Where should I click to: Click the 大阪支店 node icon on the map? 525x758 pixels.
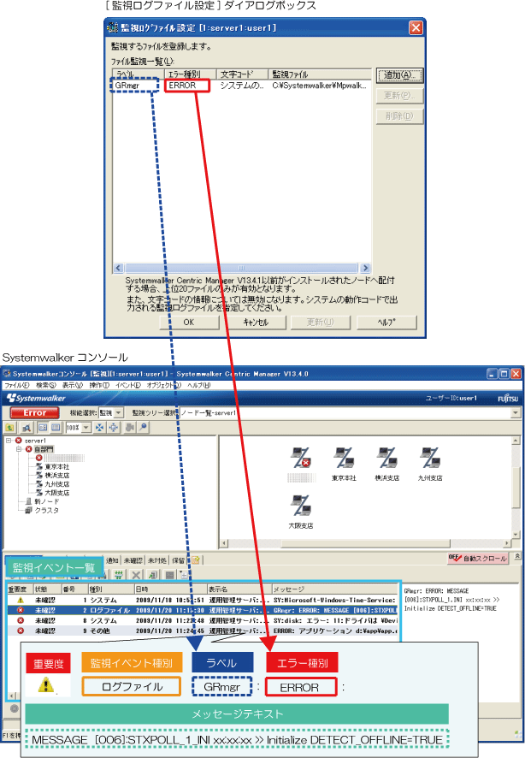pyautogui.click(x=301, y=506)
